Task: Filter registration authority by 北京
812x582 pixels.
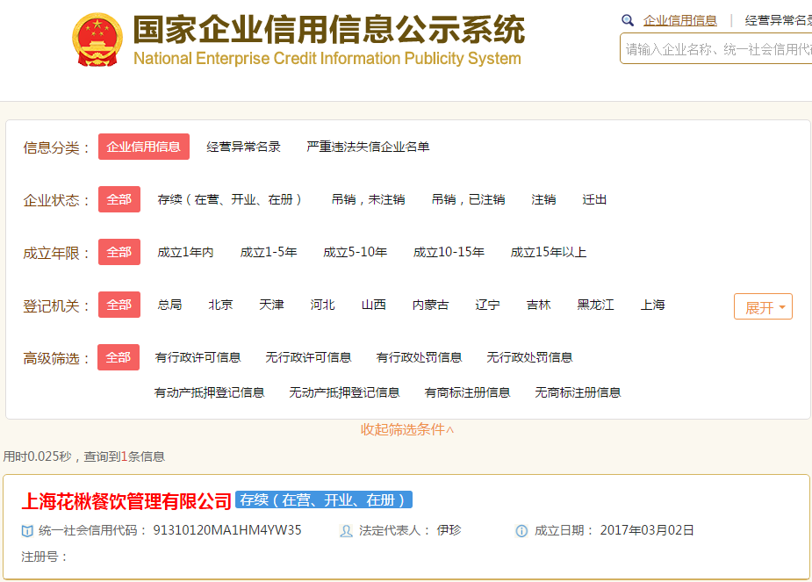Action: coord(220,305)
